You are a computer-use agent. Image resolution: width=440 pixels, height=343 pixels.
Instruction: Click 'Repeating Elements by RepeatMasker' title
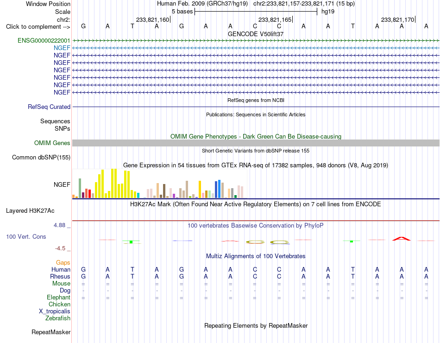tap(256, 325)
